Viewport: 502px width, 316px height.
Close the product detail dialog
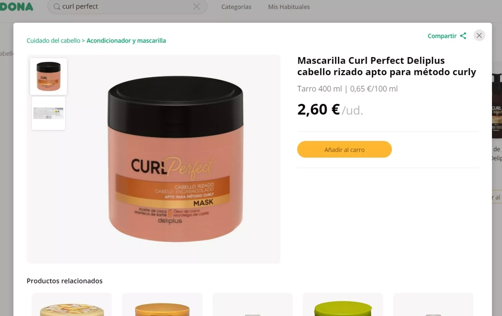point(479,35)
